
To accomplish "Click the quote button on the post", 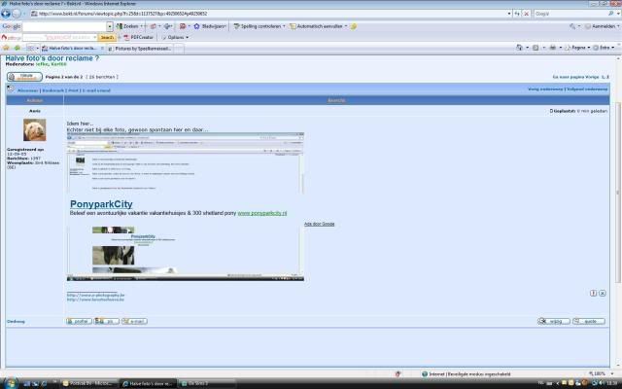I will point(589,321).
